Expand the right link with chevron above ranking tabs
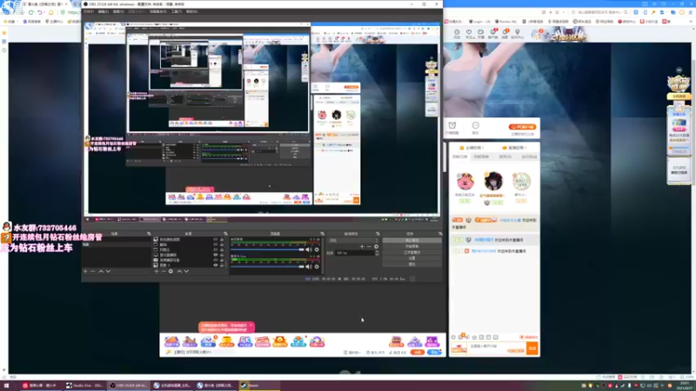The height and width of the screenshot is (391, 696). (515, 148)
